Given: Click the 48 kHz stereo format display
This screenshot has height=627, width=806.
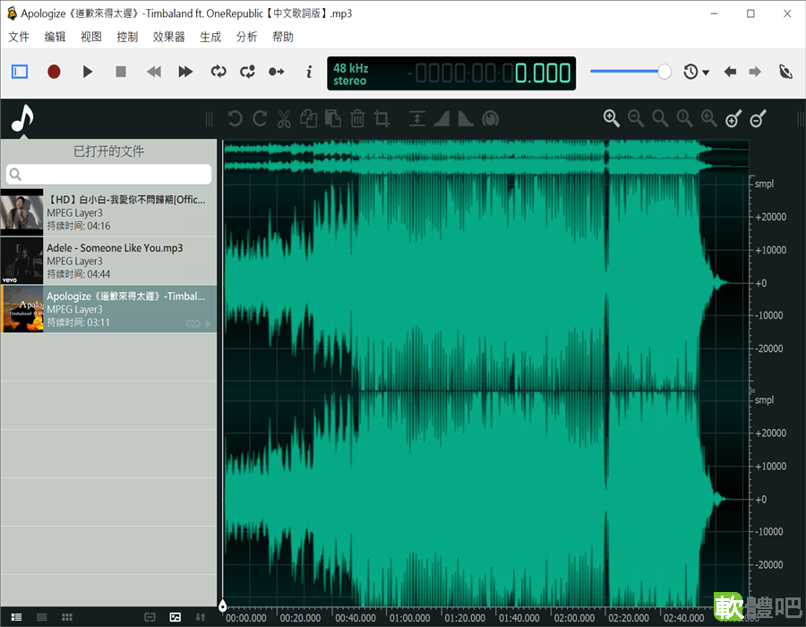Looking at the screenshot, I should 350,74.
